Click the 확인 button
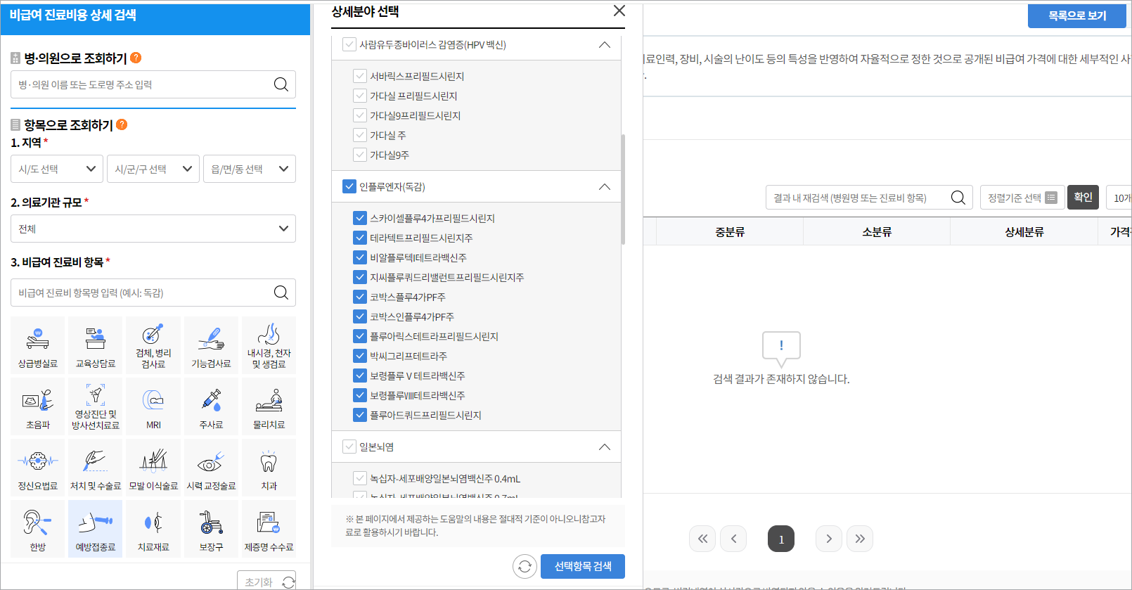1132x590 pixels. [1083, 197]
